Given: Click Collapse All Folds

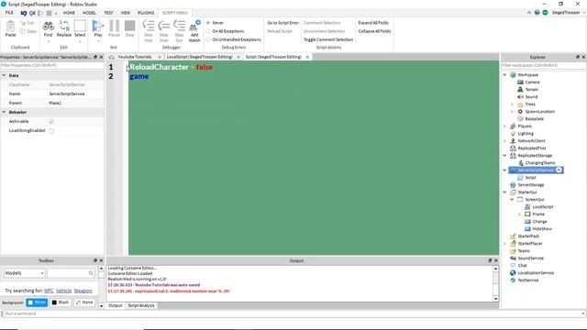Looking at the screenshot, I should (374, 31).
